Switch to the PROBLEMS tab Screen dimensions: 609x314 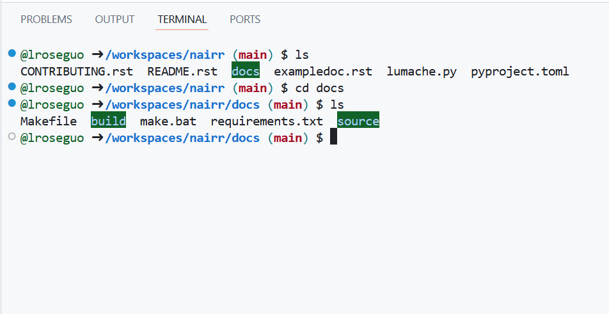(x=46, y=19)
